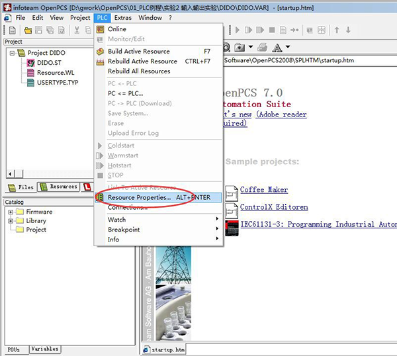Image resolution: width=397 pixels, height=356 pixels.
Task: Open the Coffee Maker sample link
Action: (x=264, y=190)
